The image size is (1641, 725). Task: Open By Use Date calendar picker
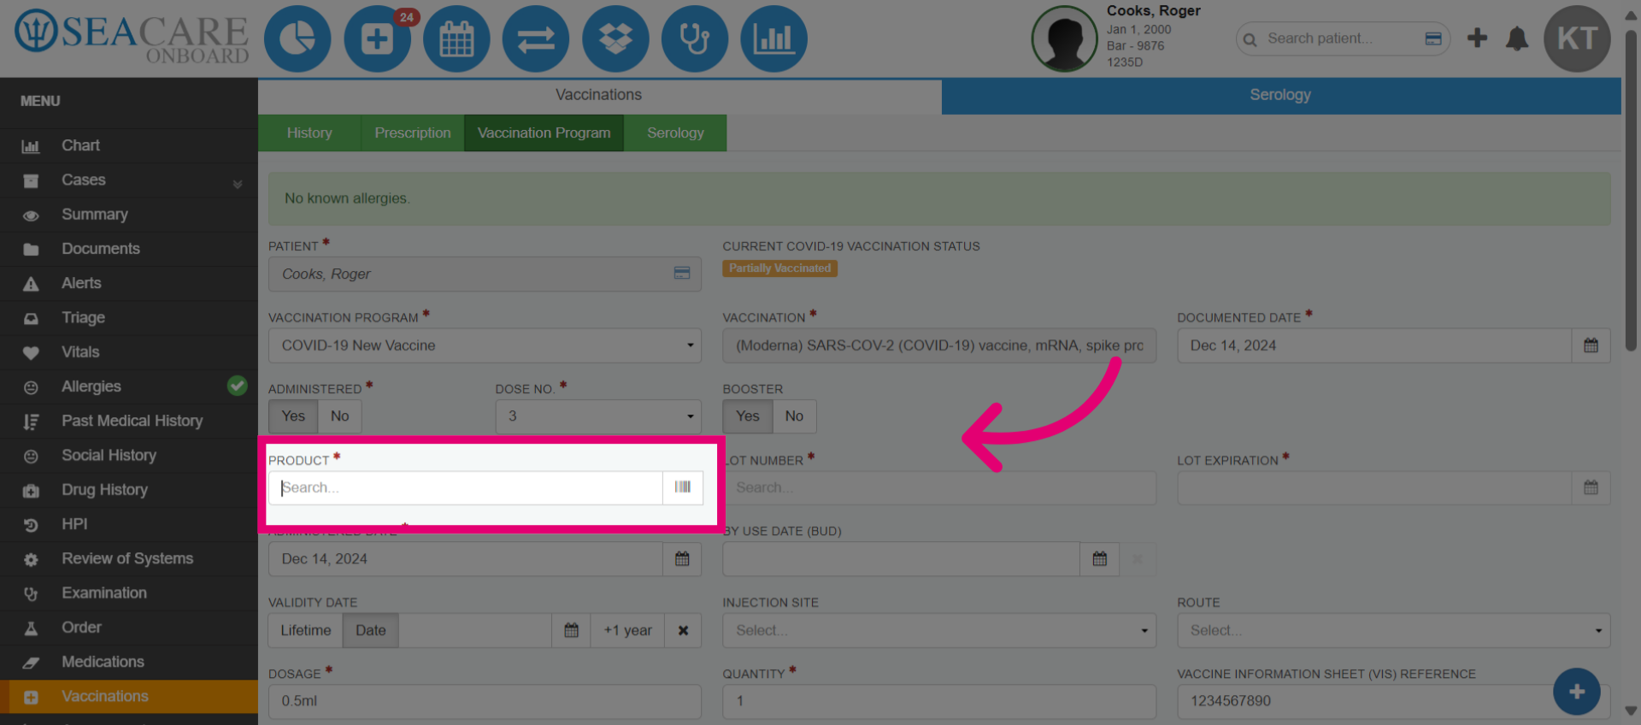[x=1100, y=559]
